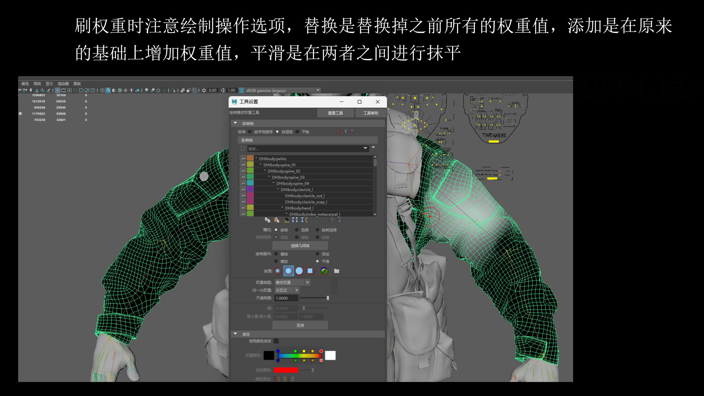Open the 面板 viewport menu
This screenshot has width=704, height=396.
coord(77,84)
